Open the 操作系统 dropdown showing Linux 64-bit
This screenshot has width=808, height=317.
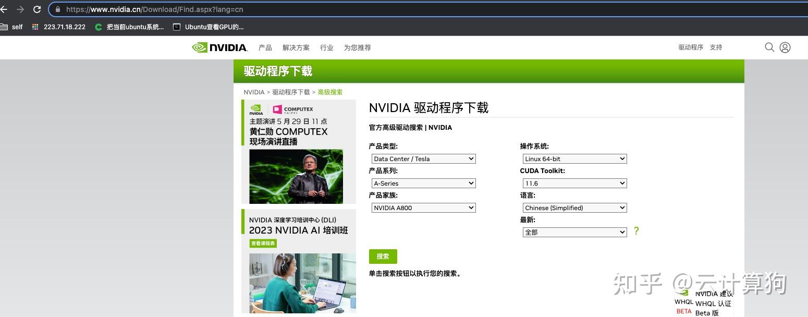(574, 159)
